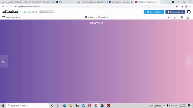193x108 pixels.
Task: Click Share on Facebook button
Action: tap(175, 12)
